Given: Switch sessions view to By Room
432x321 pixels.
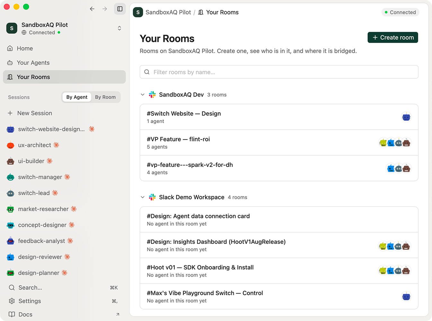Looking at the screenshot, I should (105, 97).
